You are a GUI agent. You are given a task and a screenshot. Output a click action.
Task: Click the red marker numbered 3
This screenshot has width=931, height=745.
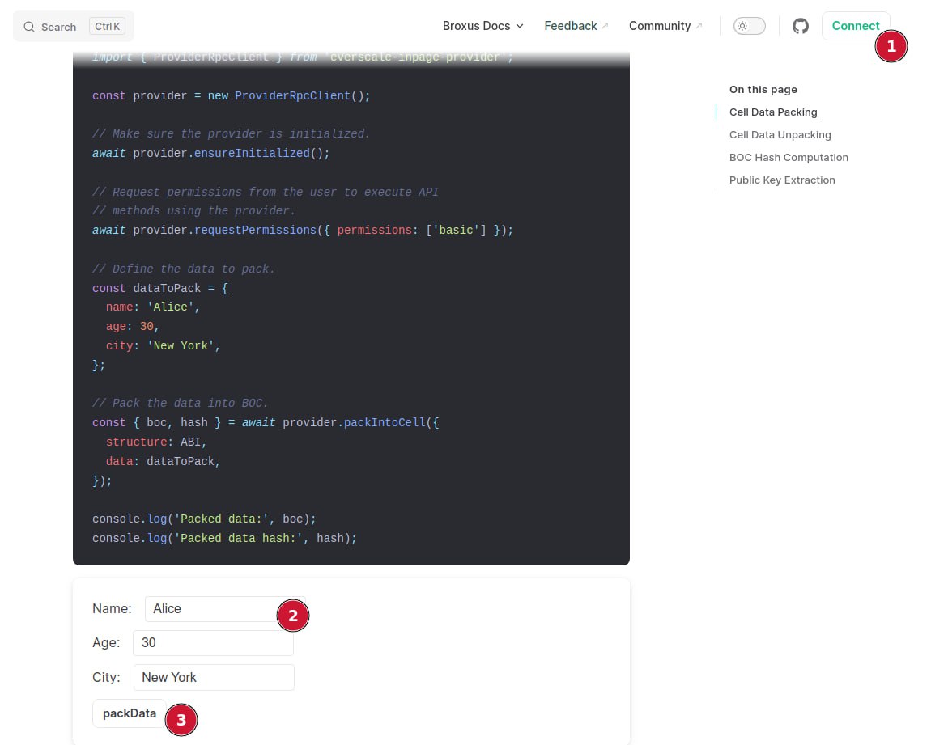click(181, 720)
